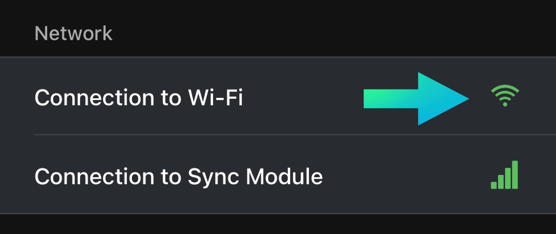Tap the outermost arc of the Wi-Fi icon

point(505,88)
